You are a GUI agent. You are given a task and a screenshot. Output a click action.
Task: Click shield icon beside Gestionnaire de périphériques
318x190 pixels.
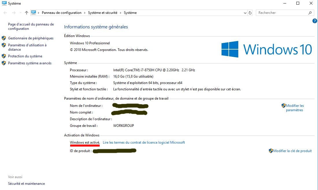[x=4, y=38]
